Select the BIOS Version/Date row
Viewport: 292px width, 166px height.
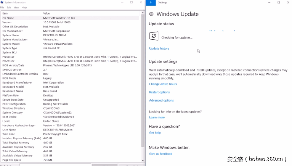[71, 65]
